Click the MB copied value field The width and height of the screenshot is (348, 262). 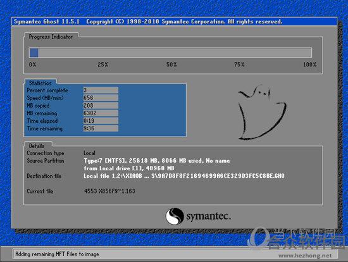pyautogui.click(x=101, y=106)
